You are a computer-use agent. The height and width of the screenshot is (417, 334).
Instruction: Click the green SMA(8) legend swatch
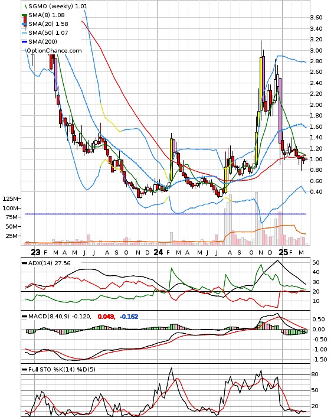24,15
